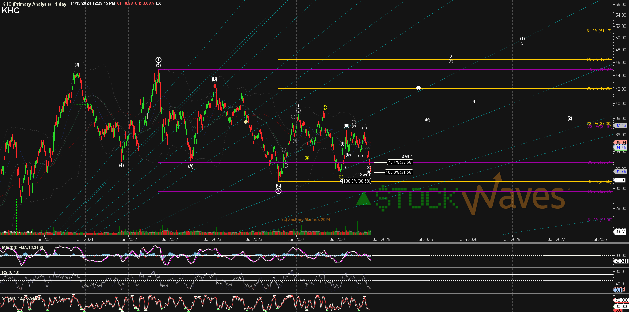Click the CH:-3.08% change readout

[x=144, y=3]
